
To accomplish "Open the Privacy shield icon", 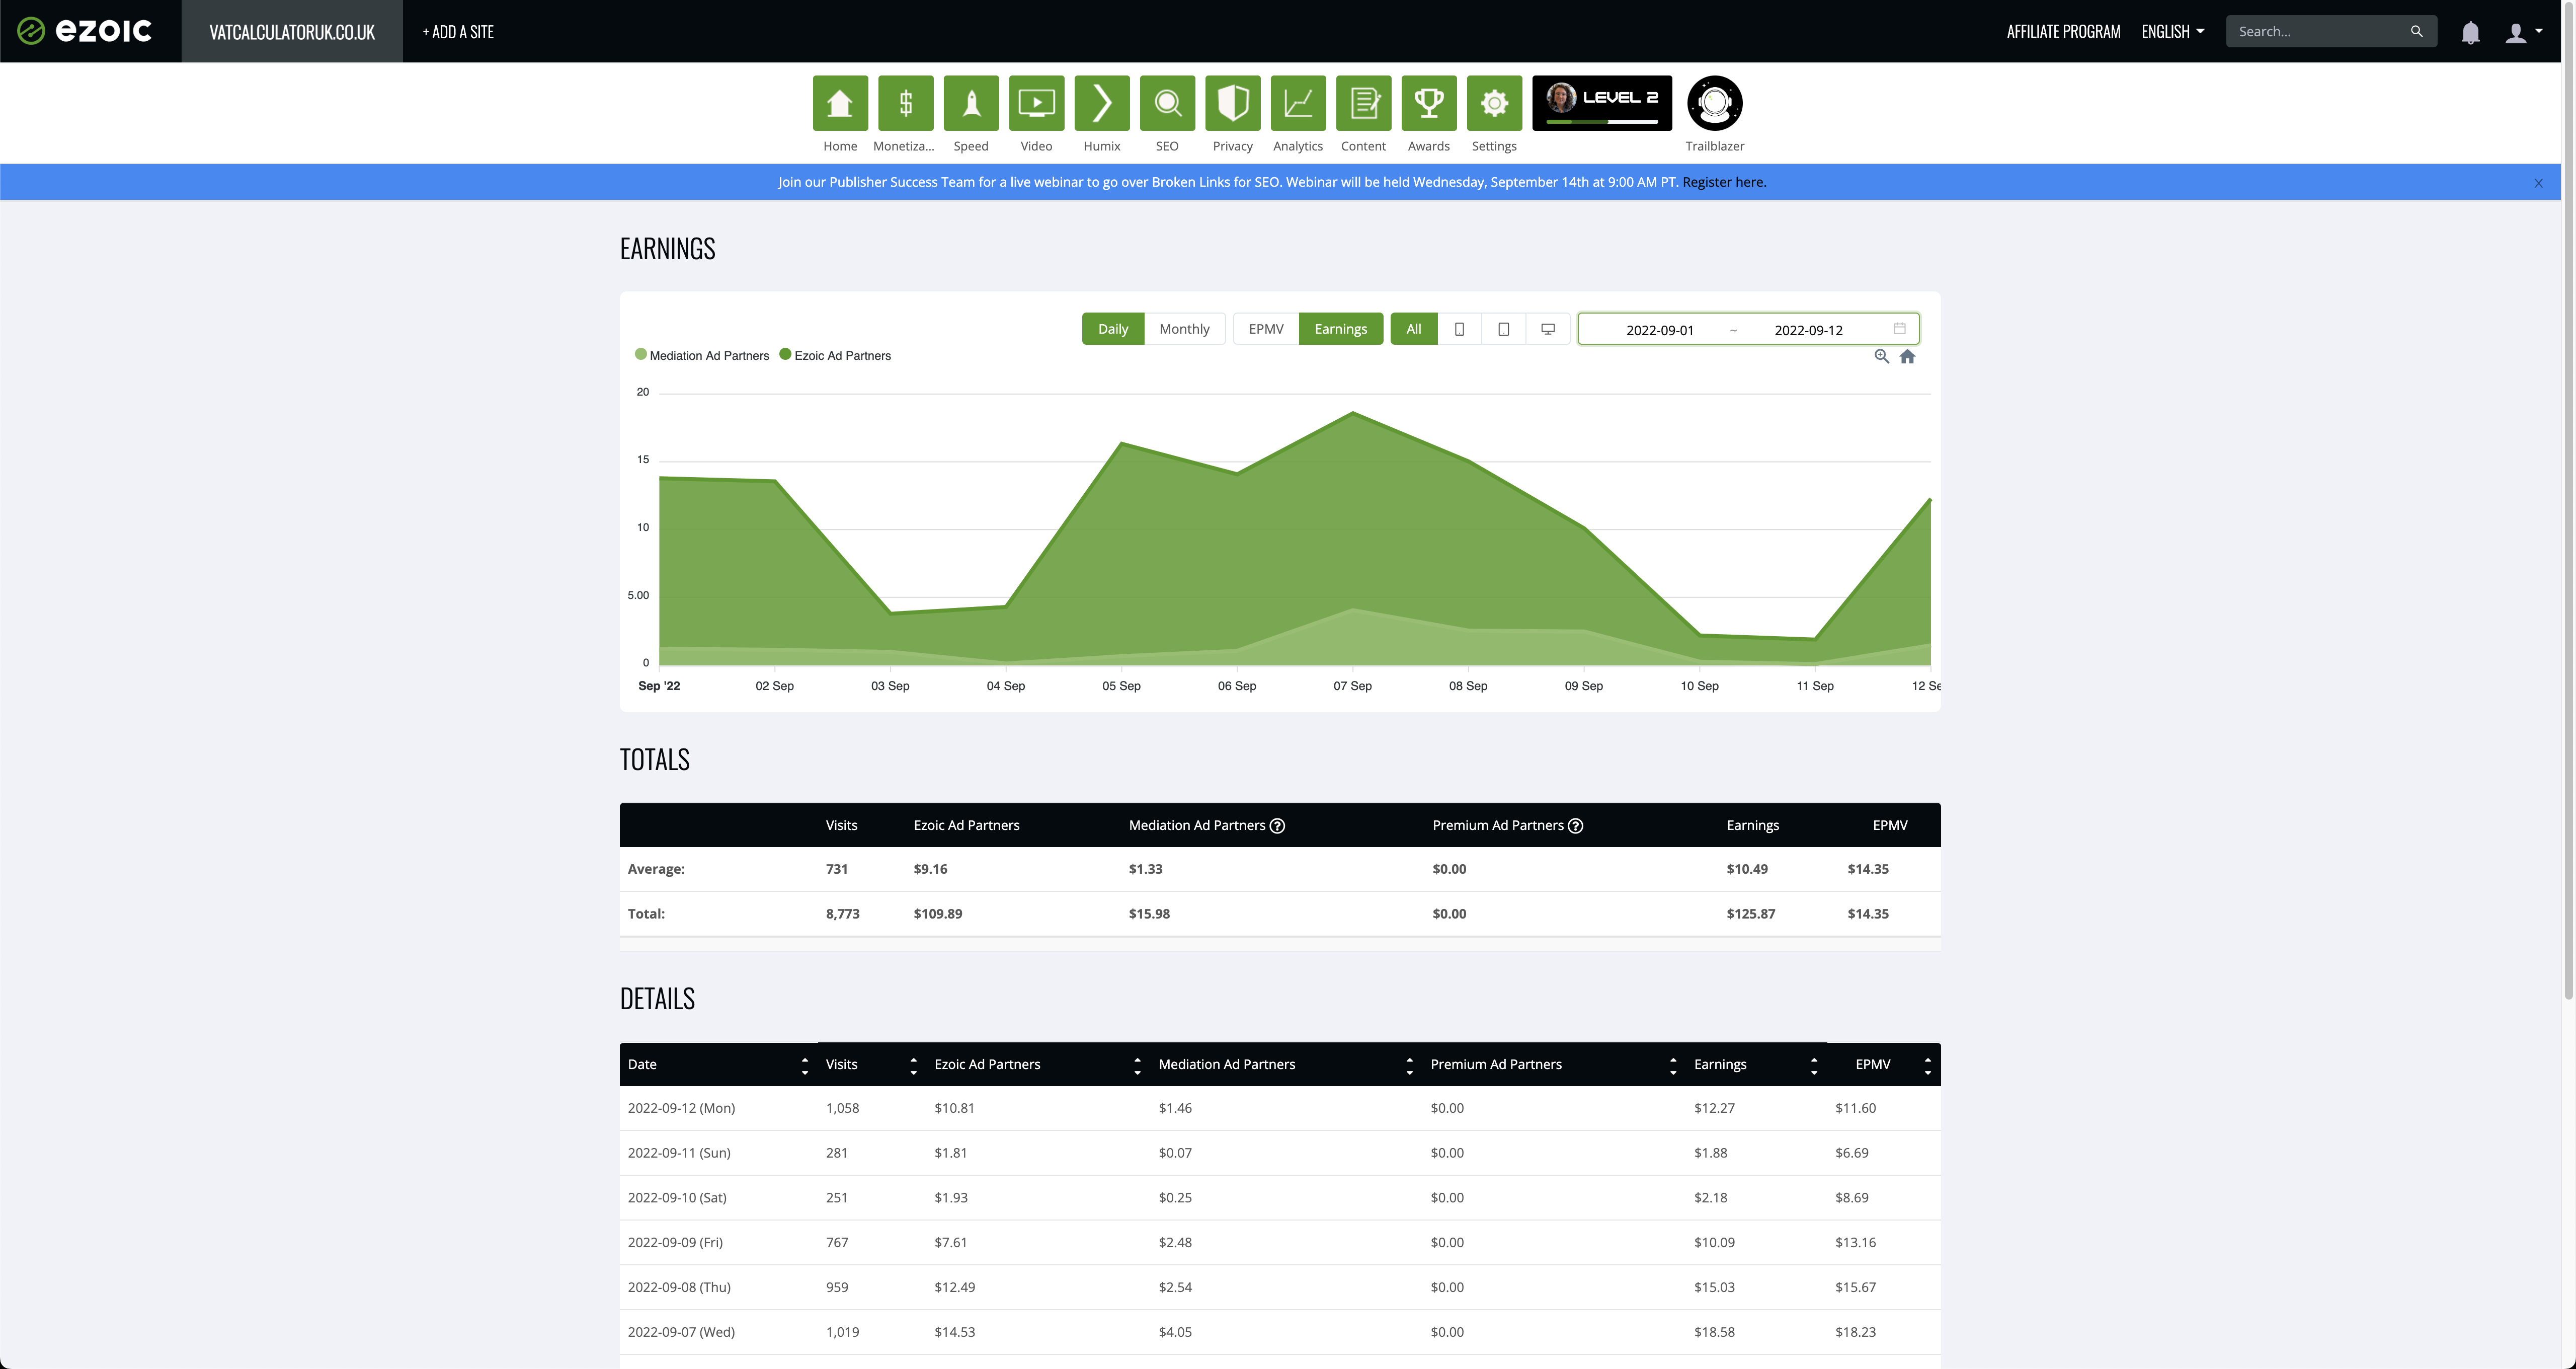I will (x=1233, y=103).
